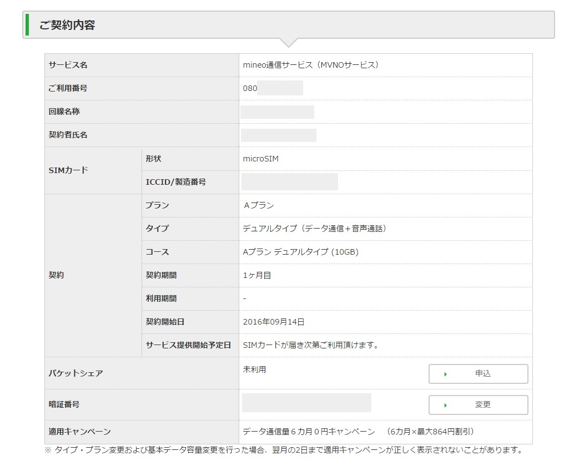The height and width of the screenshot is (471, 579).
Task: Click the 申込 button for パケットシェア
Action: click(x=478, y=374)
